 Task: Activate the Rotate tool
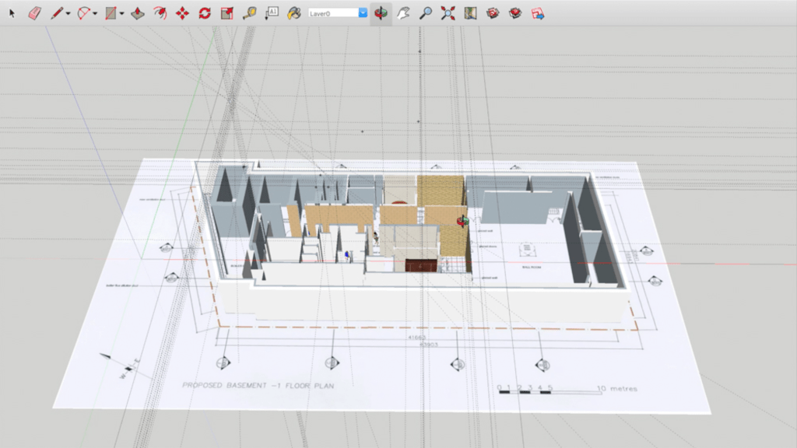205,13
